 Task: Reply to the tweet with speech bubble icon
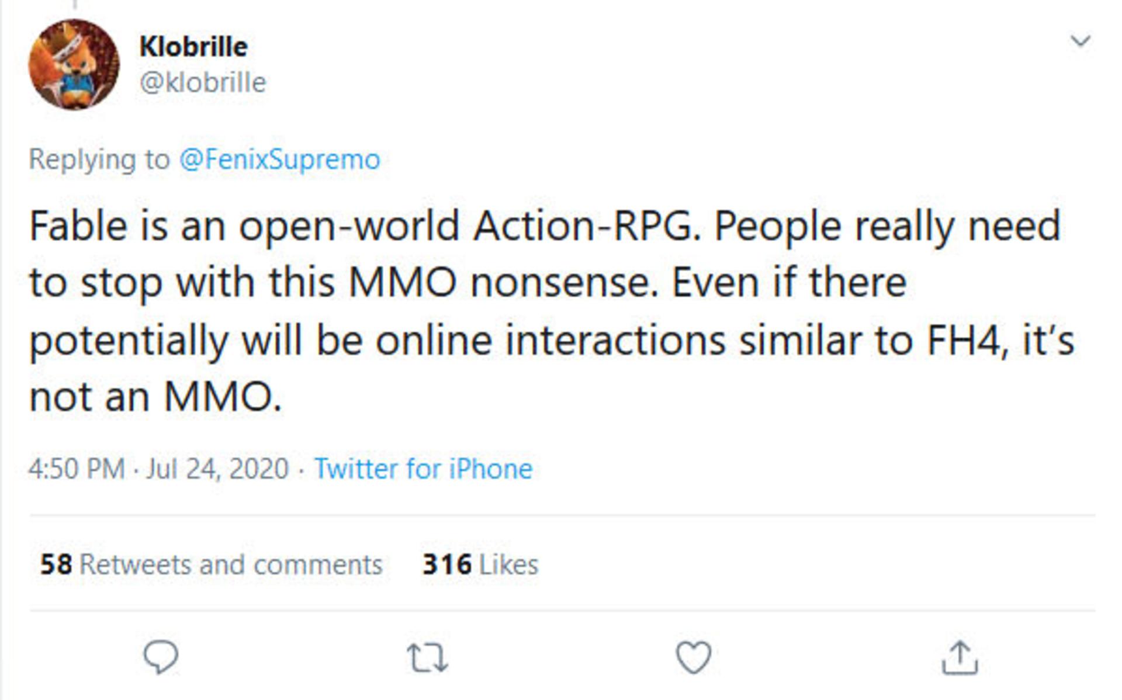[x=161, y=657]
